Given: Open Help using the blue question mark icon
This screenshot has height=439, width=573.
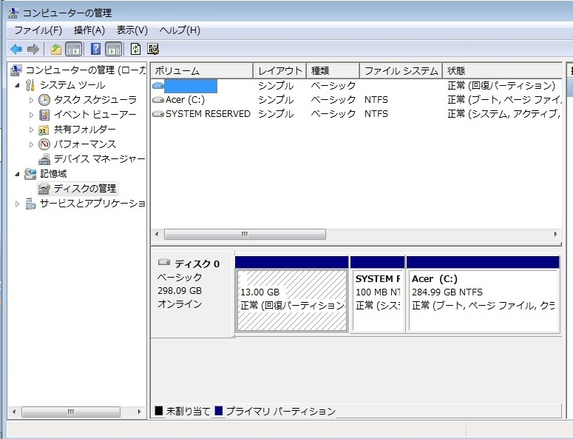Looking at the screenshot, I should click(x=95, y=49).
